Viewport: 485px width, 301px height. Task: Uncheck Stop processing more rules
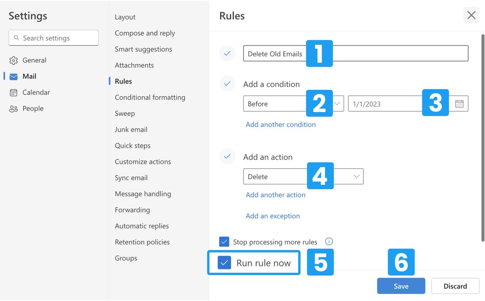point(224,242)
